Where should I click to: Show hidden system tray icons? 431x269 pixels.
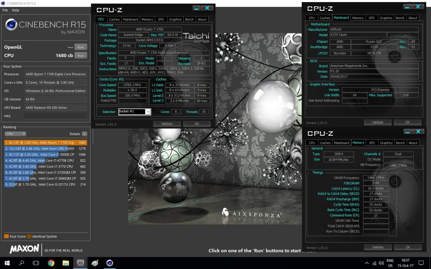[367, 263]
